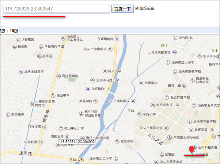Click the red location marker pin
Viewport: 220px width, 164px height.
coord(191,149)
